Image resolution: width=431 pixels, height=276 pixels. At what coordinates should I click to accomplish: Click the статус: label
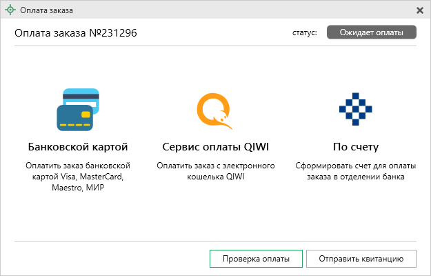tap(304, 33)
